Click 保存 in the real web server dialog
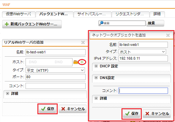 [x=48, y=109]
